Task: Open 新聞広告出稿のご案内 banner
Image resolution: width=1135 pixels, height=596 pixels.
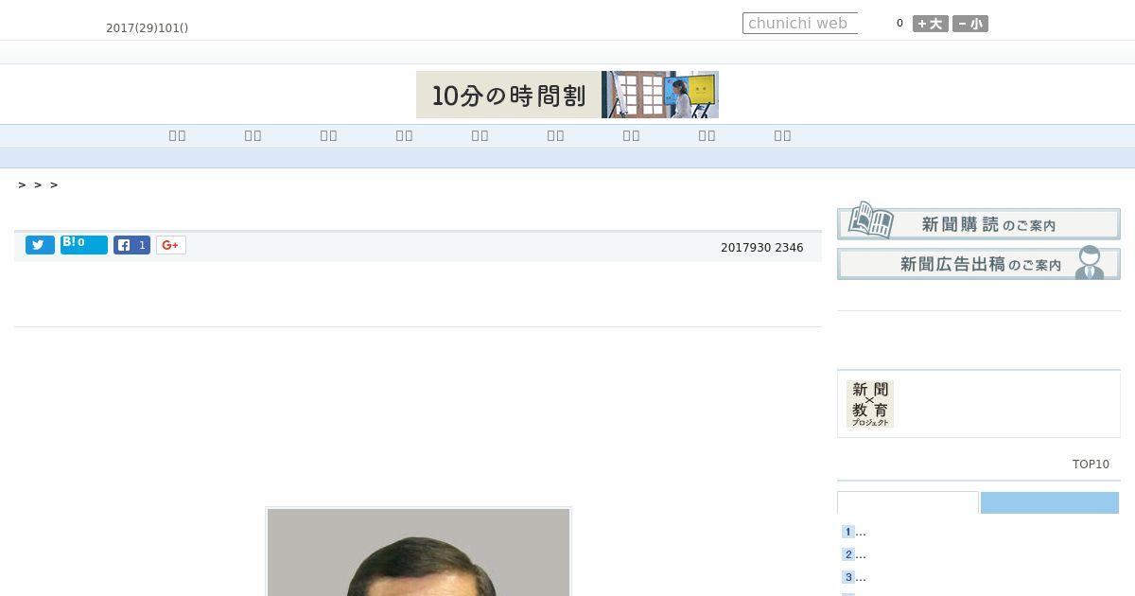Action: [x=979, y=263]
